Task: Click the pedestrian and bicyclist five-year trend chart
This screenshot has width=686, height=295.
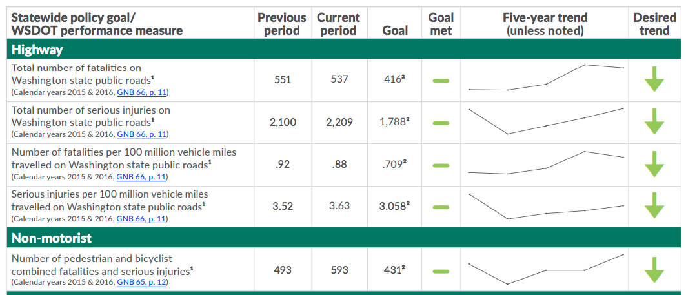Action: (546, 269)
